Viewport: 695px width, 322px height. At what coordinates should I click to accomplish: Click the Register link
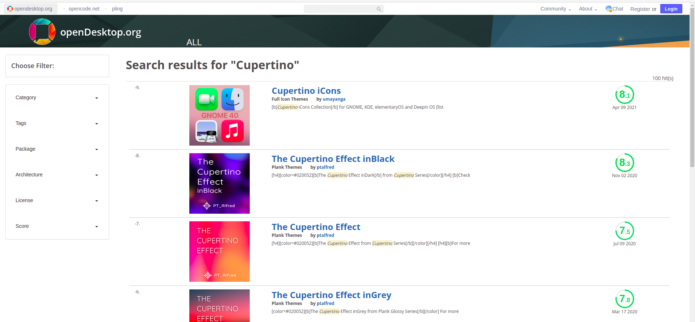[x=640, y=9]
